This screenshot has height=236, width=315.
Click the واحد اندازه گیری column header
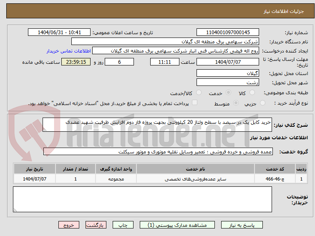tap(116, 169)
